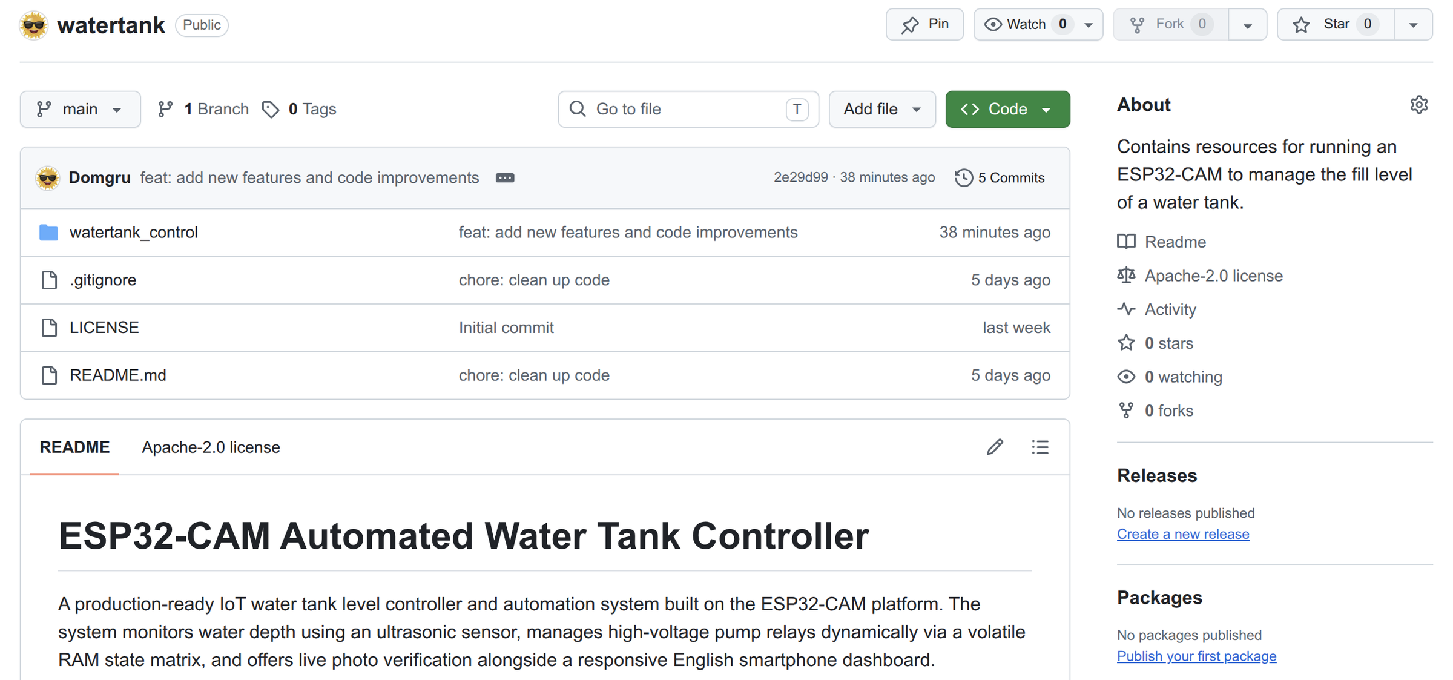
Task: Open the README outline list icon
Action: point(1040,447)
